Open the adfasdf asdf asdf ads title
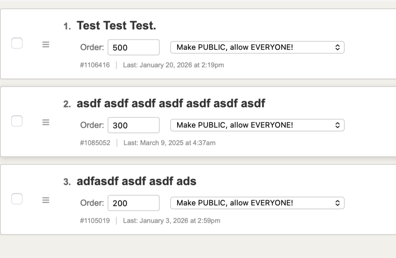Screen dimensions: 396x258 (x=136, y=181)
